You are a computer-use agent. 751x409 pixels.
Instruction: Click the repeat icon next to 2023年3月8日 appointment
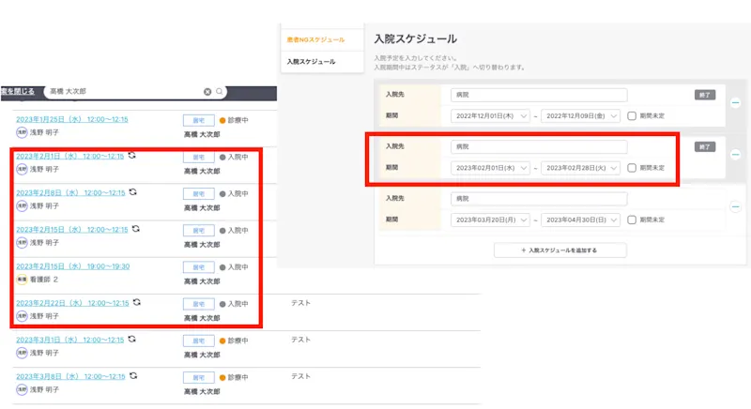click(133, 376)
